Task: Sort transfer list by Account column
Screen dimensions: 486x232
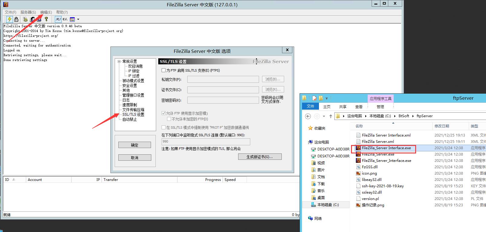Action: [49, 180]
